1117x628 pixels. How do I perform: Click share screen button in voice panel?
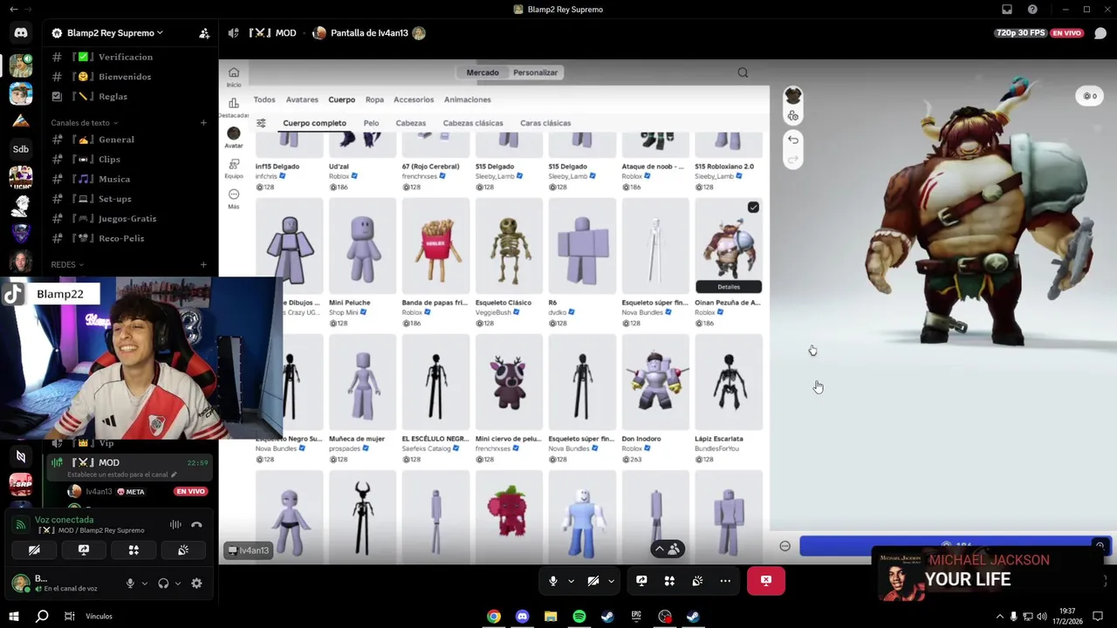pyautogui.click(x=84, y=550)
